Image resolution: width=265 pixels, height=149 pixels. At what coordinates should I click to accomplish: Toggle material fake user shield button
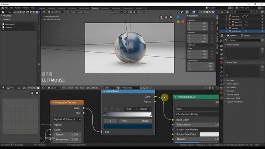point(141,88)
